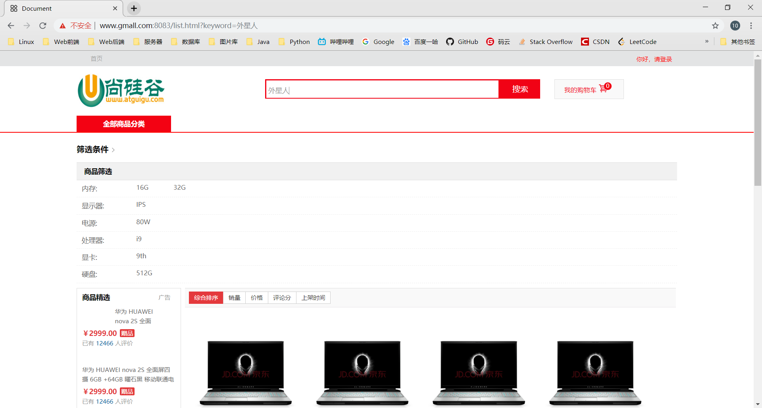Screen dimensions: 762x408
Task: Open 我的购物车 shopping cart
Action: [x=589, y=89]
